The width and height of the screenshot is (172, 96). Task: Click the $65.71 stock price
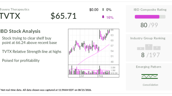[x=63, y=16]
